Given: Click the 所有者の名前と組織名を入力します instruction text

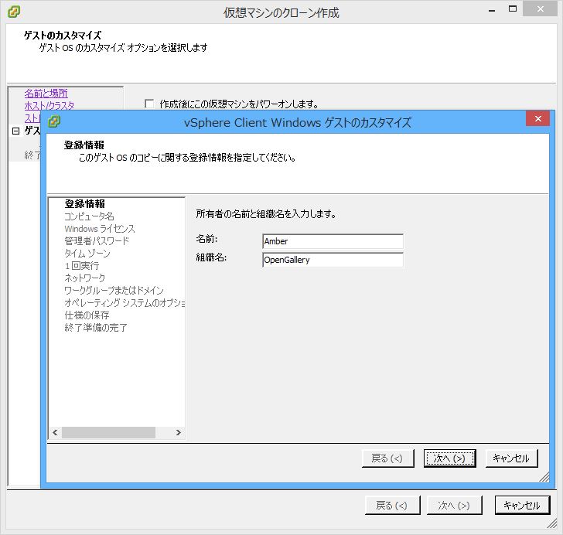Looking at the screenshot, I should tap(266, 214).
